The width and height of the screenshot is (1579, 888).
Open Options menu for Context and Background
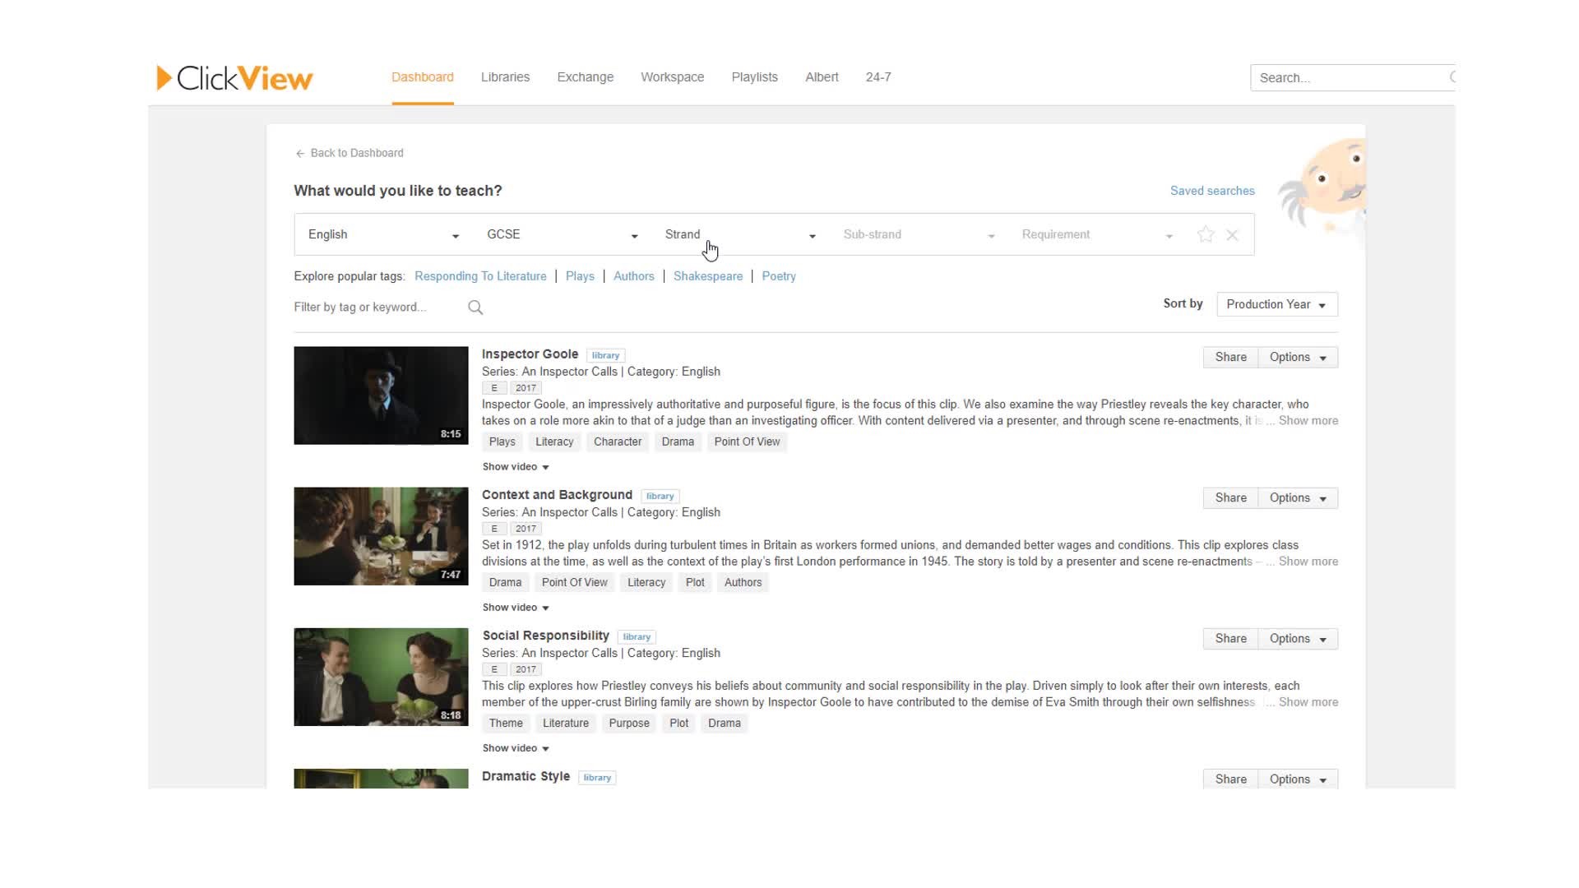[1298, 498]
